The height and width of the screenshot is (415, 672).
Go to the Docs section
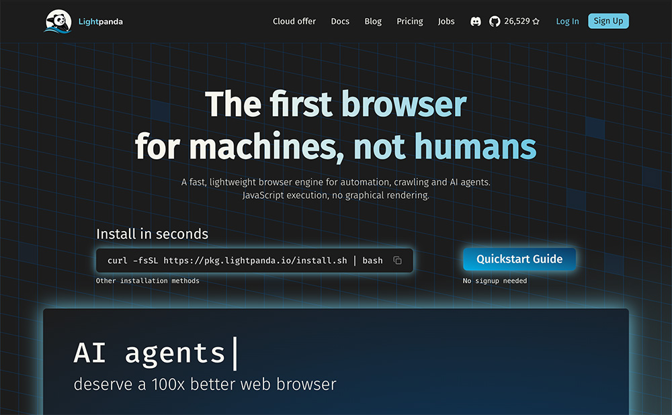click(x=340, y=21)
